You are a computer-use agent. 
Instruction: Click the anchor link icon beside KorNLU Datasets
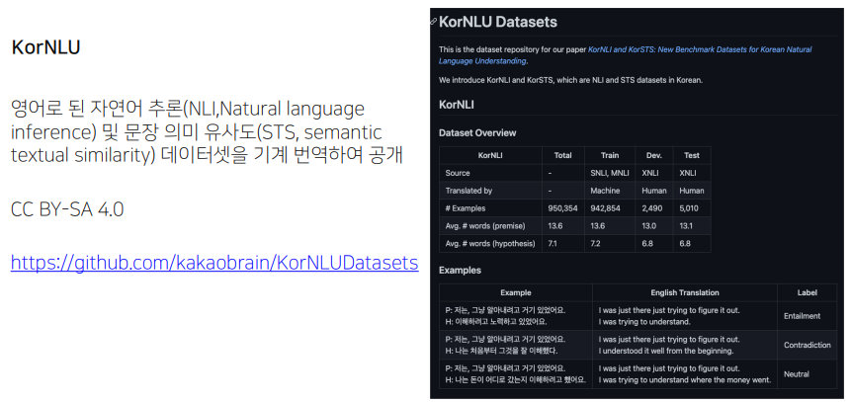point(434,21)
